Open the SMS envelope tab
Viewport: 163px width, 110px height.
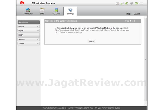pyautogui.click(x=42, y=10)
